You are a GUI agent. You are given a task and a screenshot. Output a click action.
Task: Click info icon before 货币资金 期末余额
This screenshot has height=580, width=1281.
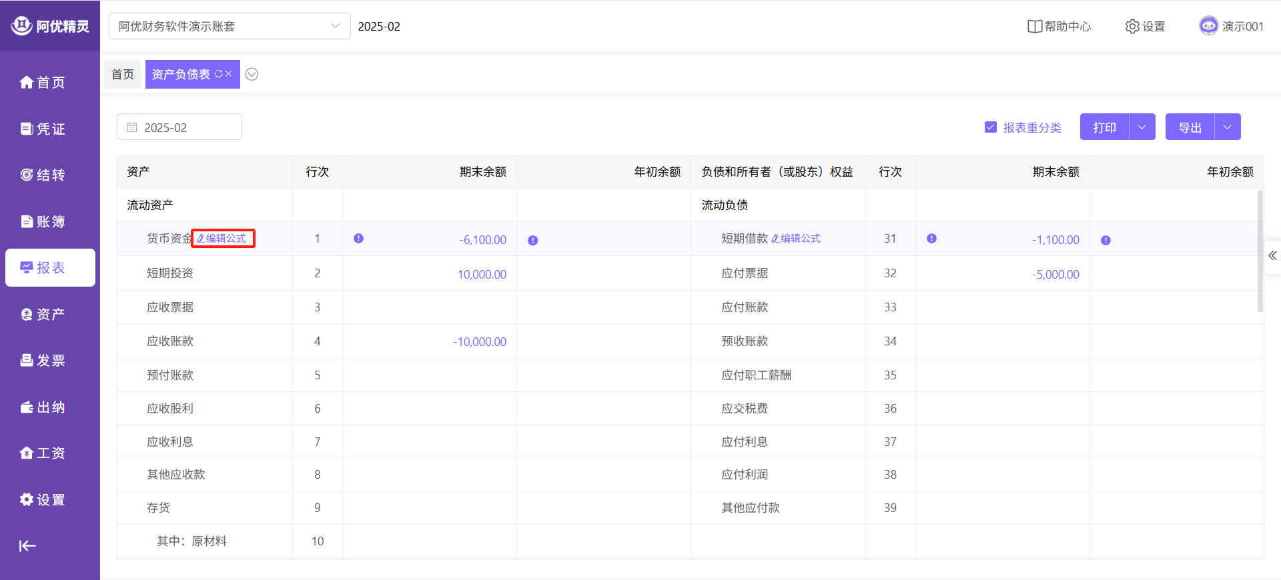click(359, 239)
